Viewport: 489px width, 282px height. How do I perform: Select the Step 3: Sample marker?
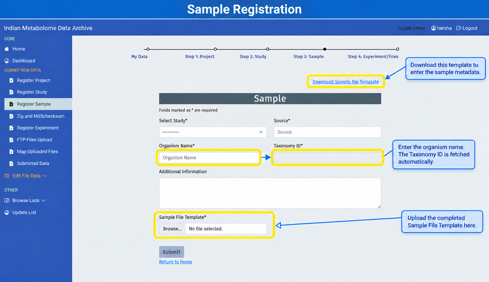pos(325,49)
